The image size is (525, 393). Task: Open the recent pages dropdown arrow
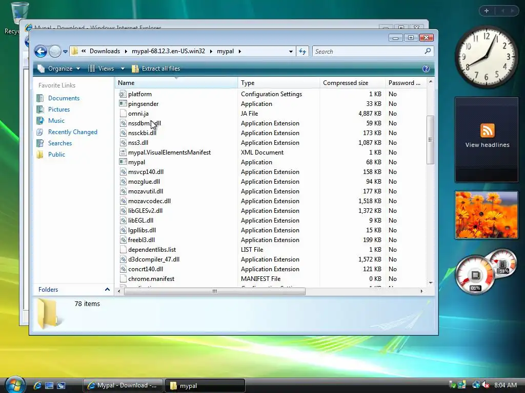pyautogui.click(x=65, y=52)
